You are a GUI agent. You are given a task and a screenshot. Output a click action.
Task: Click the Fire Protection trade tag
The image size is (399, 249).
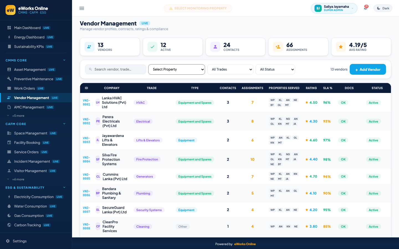(x=147, y=159)
